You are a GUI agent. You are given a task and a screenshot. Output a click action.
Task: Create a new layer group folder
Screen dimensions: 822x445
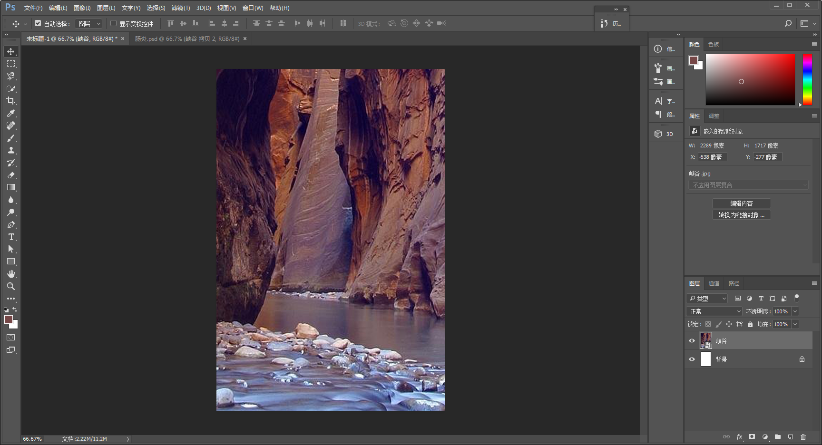(x=777, y=437)
